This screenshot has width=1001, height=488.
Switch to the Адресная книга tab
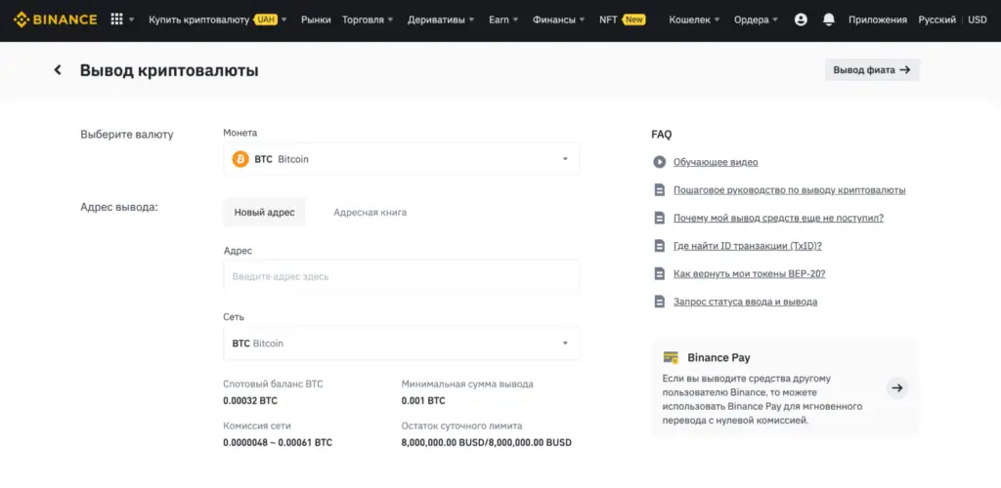[370, 212]
